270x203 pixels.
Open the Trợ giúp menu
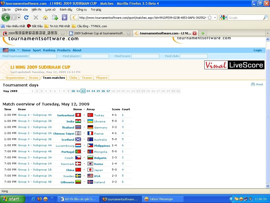[96, 10]
